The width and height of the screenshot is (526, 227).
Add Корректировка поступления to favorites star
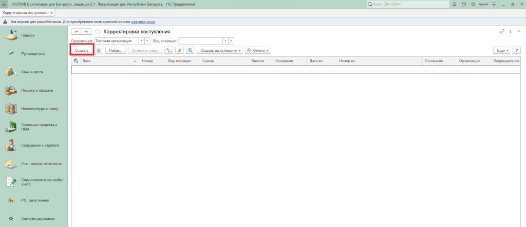(98, 32)
